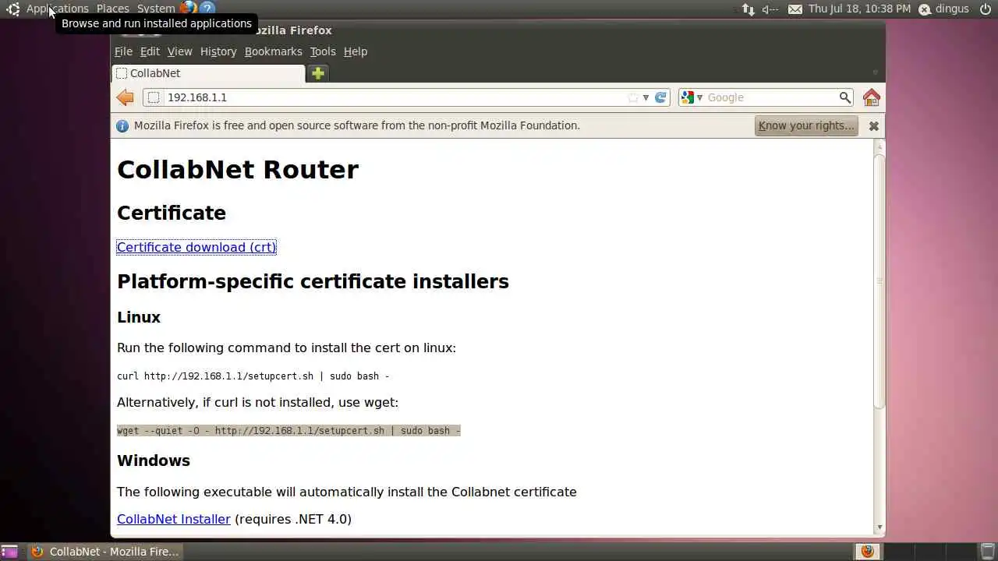The height and width of the screenshot is (561, 998).
Task: Dismiss the Know your rights notification bar
Action: tap(874, 125)
